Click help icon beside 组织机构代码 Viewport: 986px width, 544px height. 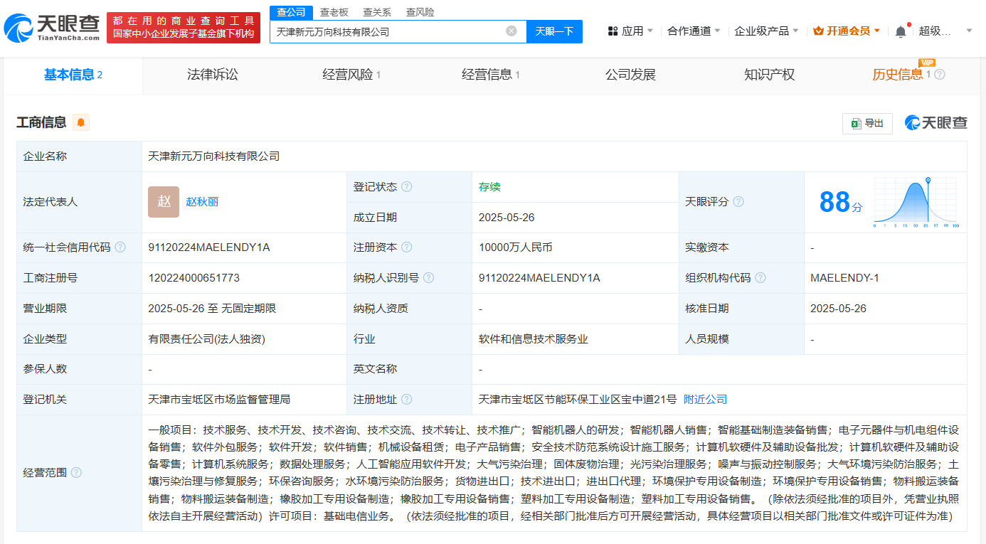click(x=760, y=278)
